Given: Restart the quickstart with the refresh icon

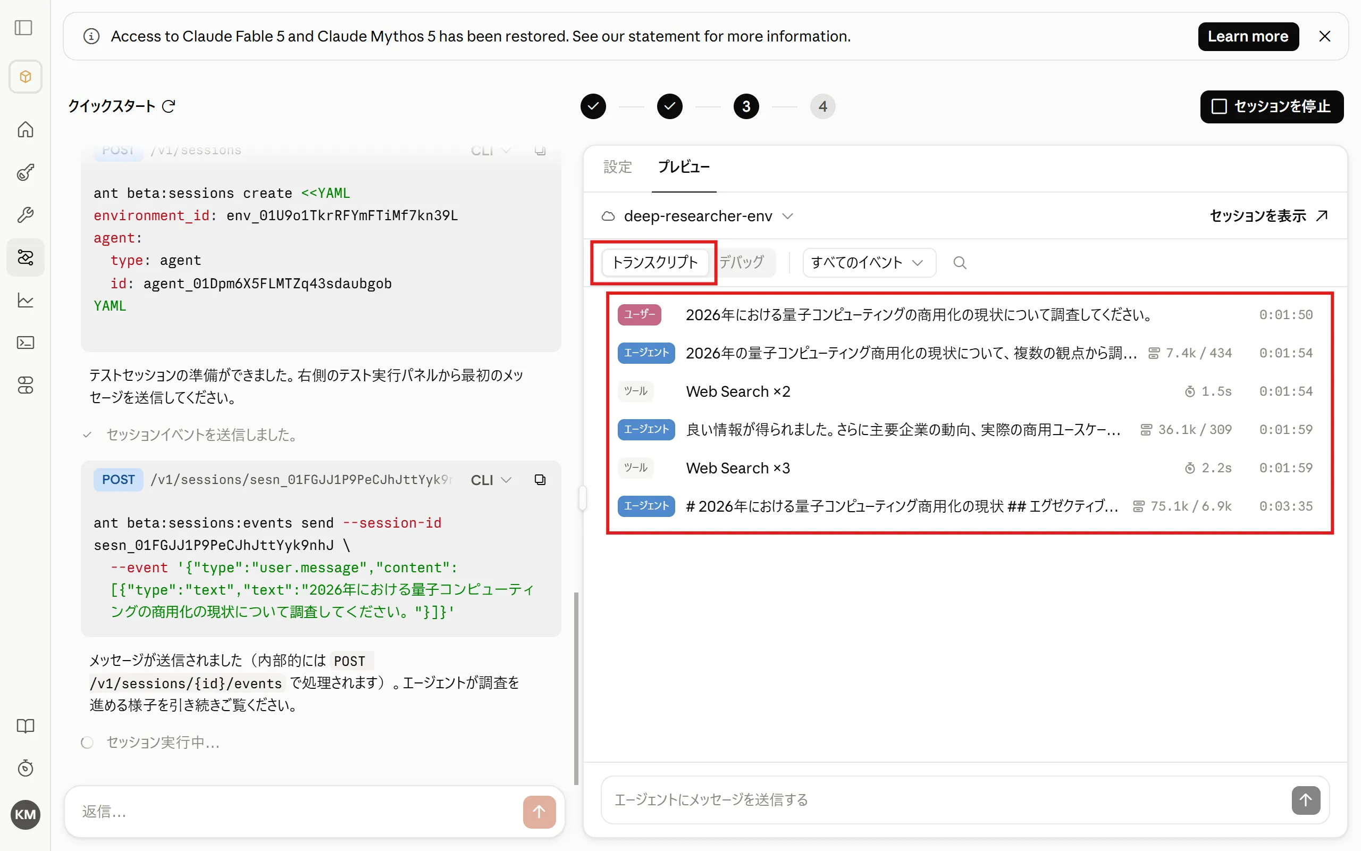Looking at the screenshot, I should pyautogui.click(x=169, y=106).
